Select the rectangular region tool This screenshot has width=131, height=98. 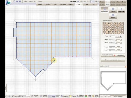[105, 10]
